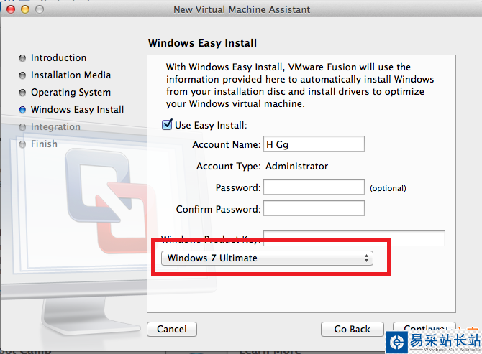The image size is (482, 354).
Task: Focus the Password input field
Action: (314, 187)
